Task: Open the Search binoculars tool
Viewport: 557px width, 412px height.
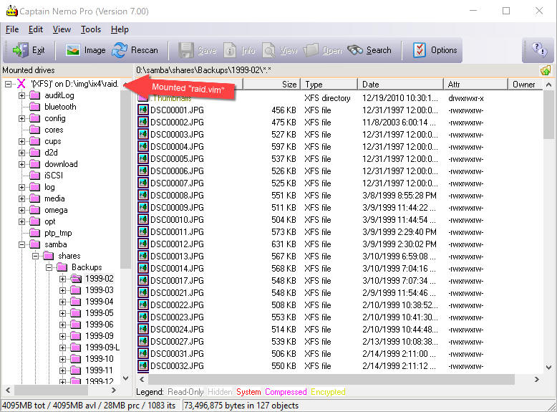Action: 356,50
